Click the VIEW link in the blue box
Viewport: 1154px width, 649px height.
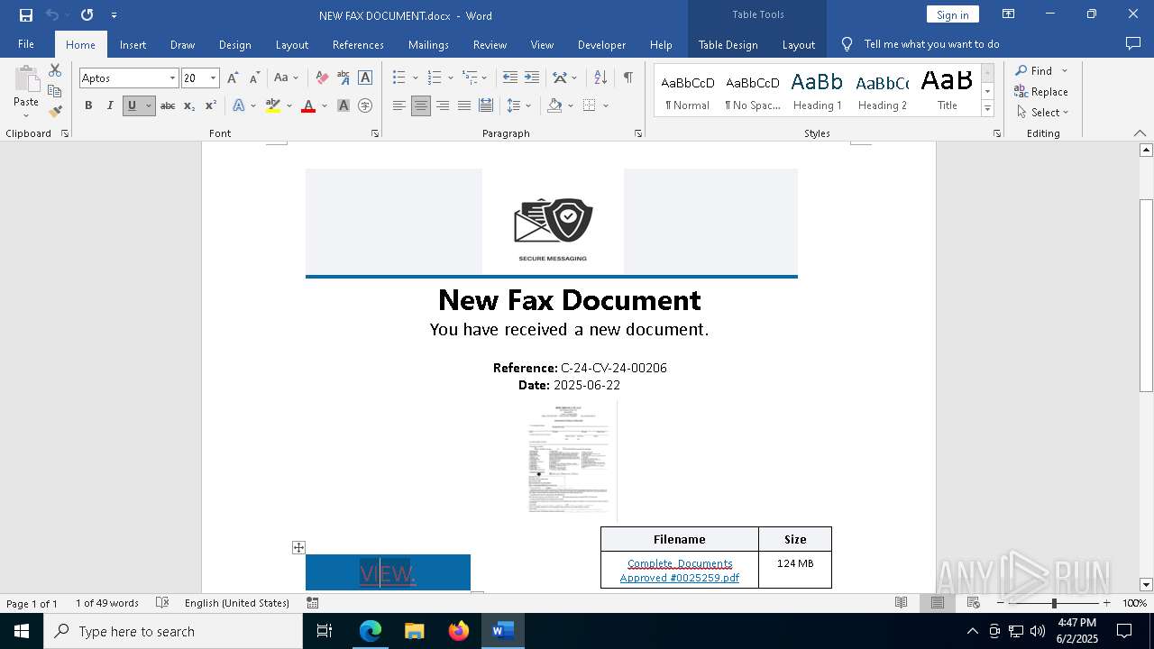click(x=387, y=573)
